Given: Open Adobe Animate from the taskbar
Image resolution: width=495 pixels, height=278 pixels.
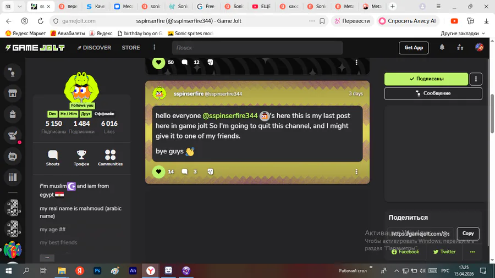Looking at the screenshot, I should coord(133,270).
